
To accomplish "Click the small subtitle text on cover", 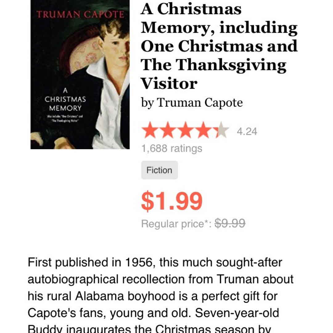I will click(x=65, y=119).
